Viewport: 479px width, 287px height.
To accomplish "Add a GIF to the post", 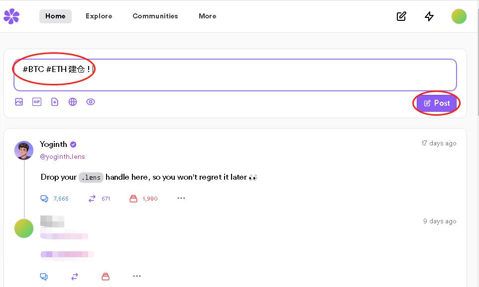I will pos(37,102).
